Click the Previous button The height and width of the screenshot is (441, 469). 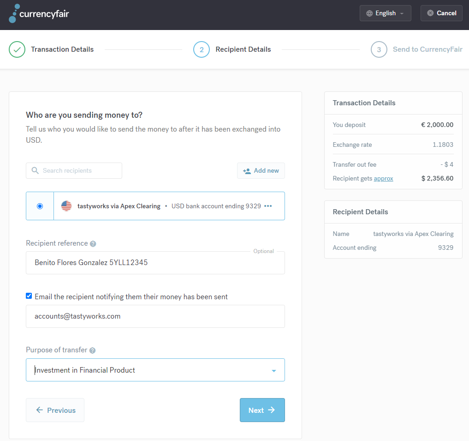point(55,410)
